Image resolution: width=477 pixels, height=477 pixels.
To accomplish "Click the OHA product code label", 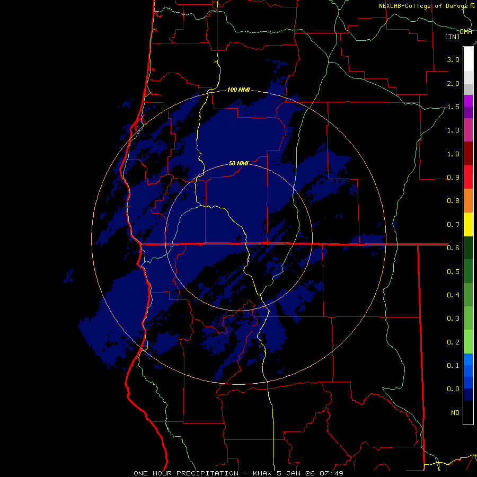I will (x=466, y=32).
